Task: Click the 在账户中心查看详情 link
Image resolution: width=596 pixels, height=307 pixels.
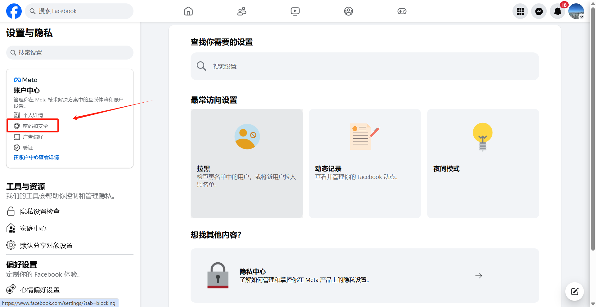Action: (36, 157)
